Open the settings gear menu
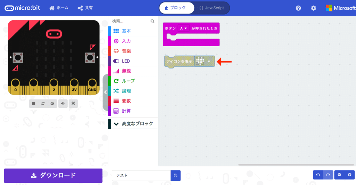The image size is (356, 185). (314, 8)
